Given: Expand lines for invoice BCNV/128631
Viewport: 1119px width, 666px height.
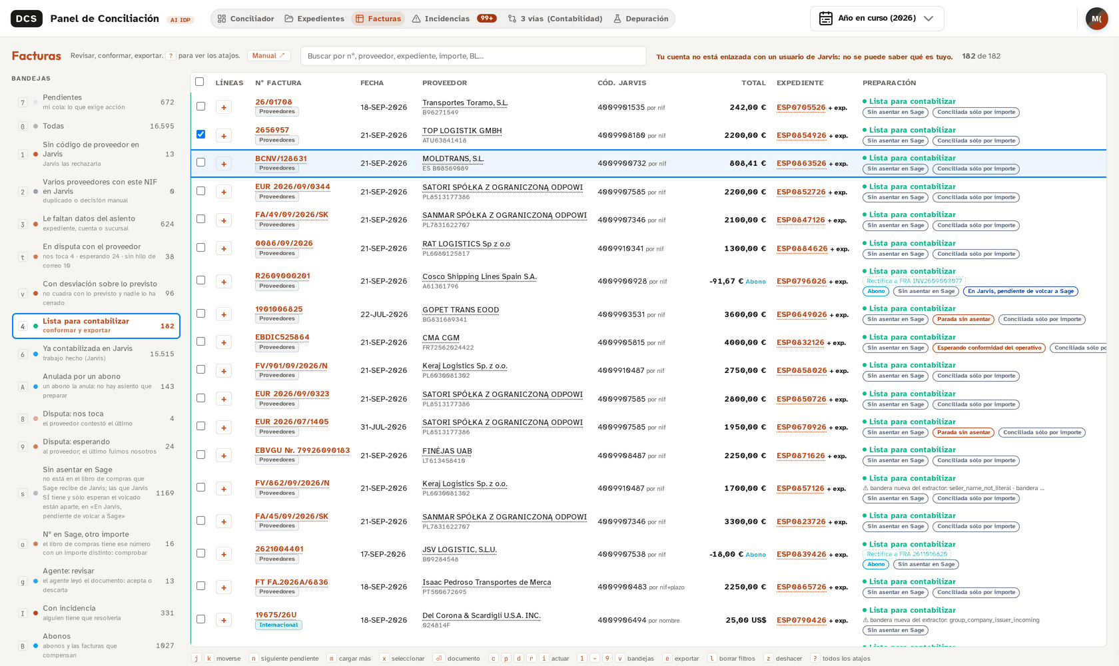Looking at the screenshot, I should coord(224,164).
